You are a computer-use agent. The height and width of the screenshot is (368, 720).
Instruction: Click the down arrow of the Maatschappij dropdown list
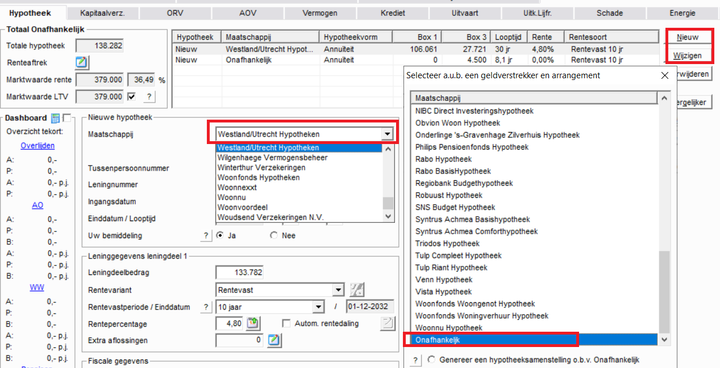(389, 217)
